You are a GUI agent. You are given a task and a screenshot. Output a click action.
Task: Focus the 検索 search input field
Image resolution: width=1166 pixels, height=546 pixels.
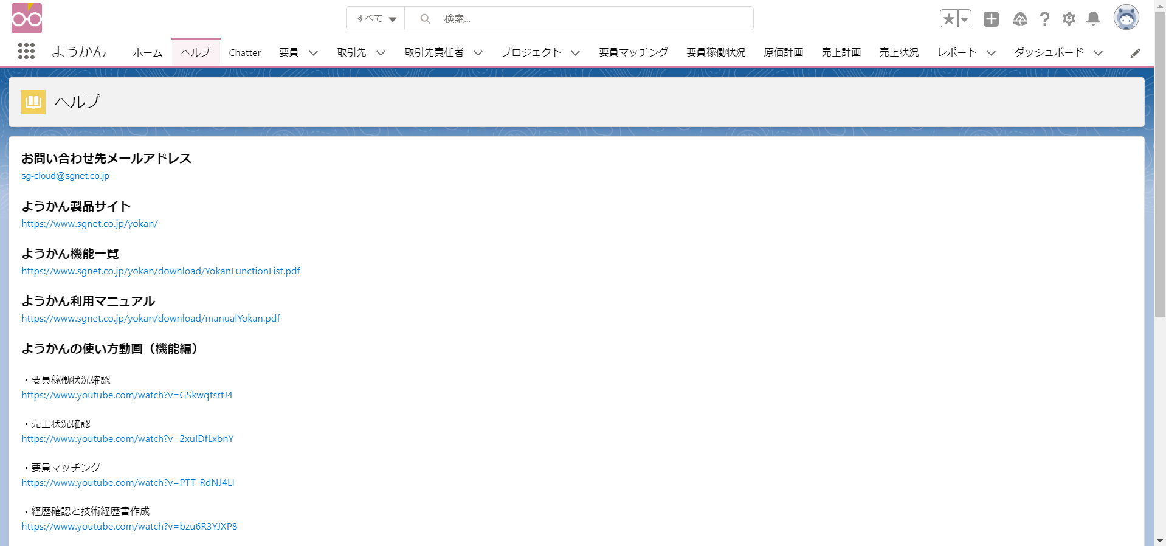(x=579, y=18)
